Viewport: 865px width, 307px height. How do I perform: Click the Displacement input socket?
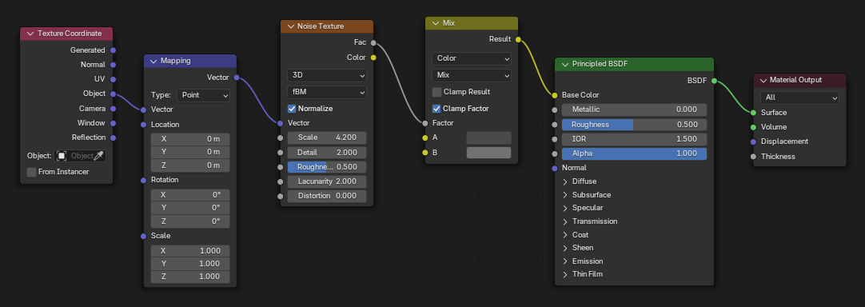pyautogui.click(x=754, y=142)
